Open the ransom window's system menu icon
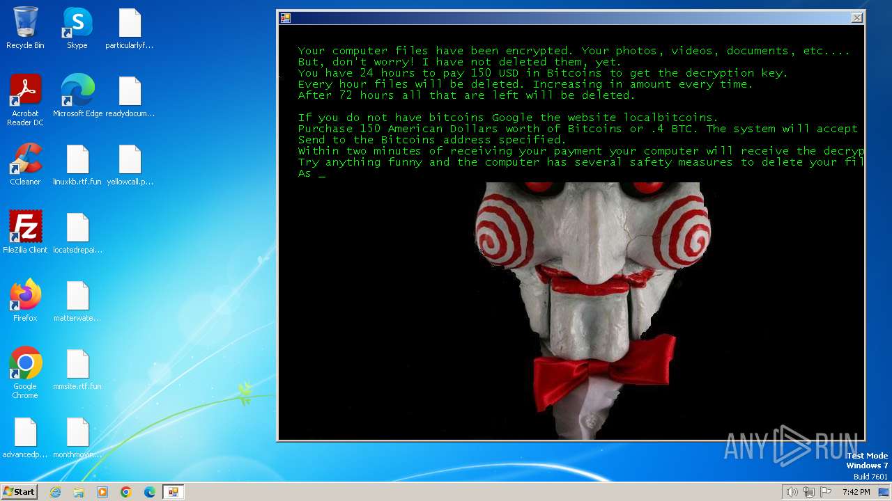This screenshot has height=501, width=892. [x=286, y=18]
